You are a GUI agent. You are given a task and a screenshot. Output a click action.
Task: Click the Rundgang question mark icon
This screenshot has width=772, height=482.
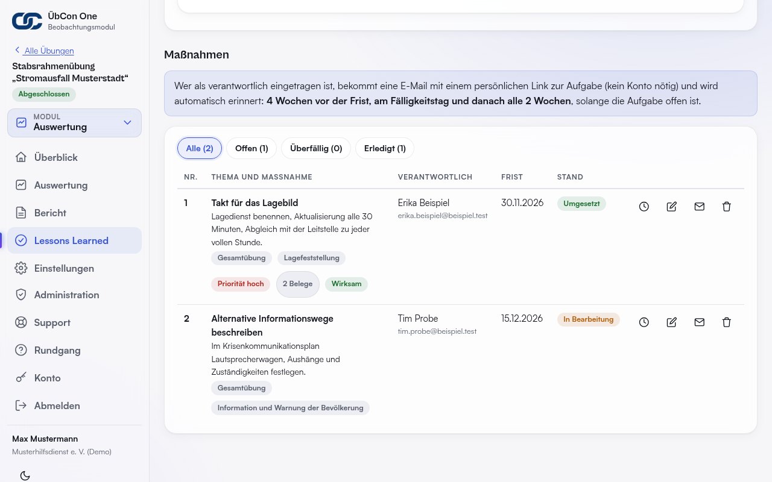[21, 350]
